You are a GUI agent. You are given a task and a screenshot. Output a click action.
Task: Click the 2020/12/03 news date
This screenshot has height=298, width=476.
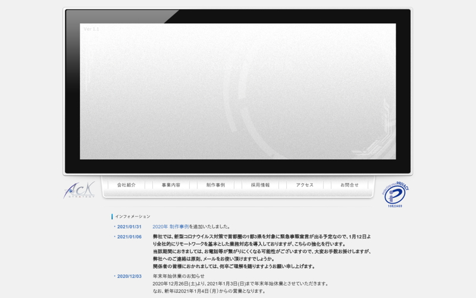pyautogui.click(x=129, y=277)
